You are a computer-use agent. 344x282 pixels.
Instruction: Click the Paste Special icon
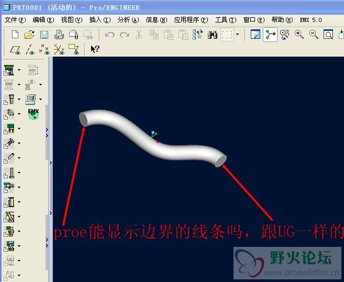[x=183, y=35]
